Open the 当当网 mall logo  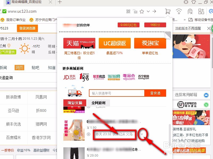[x=114, y=77]
